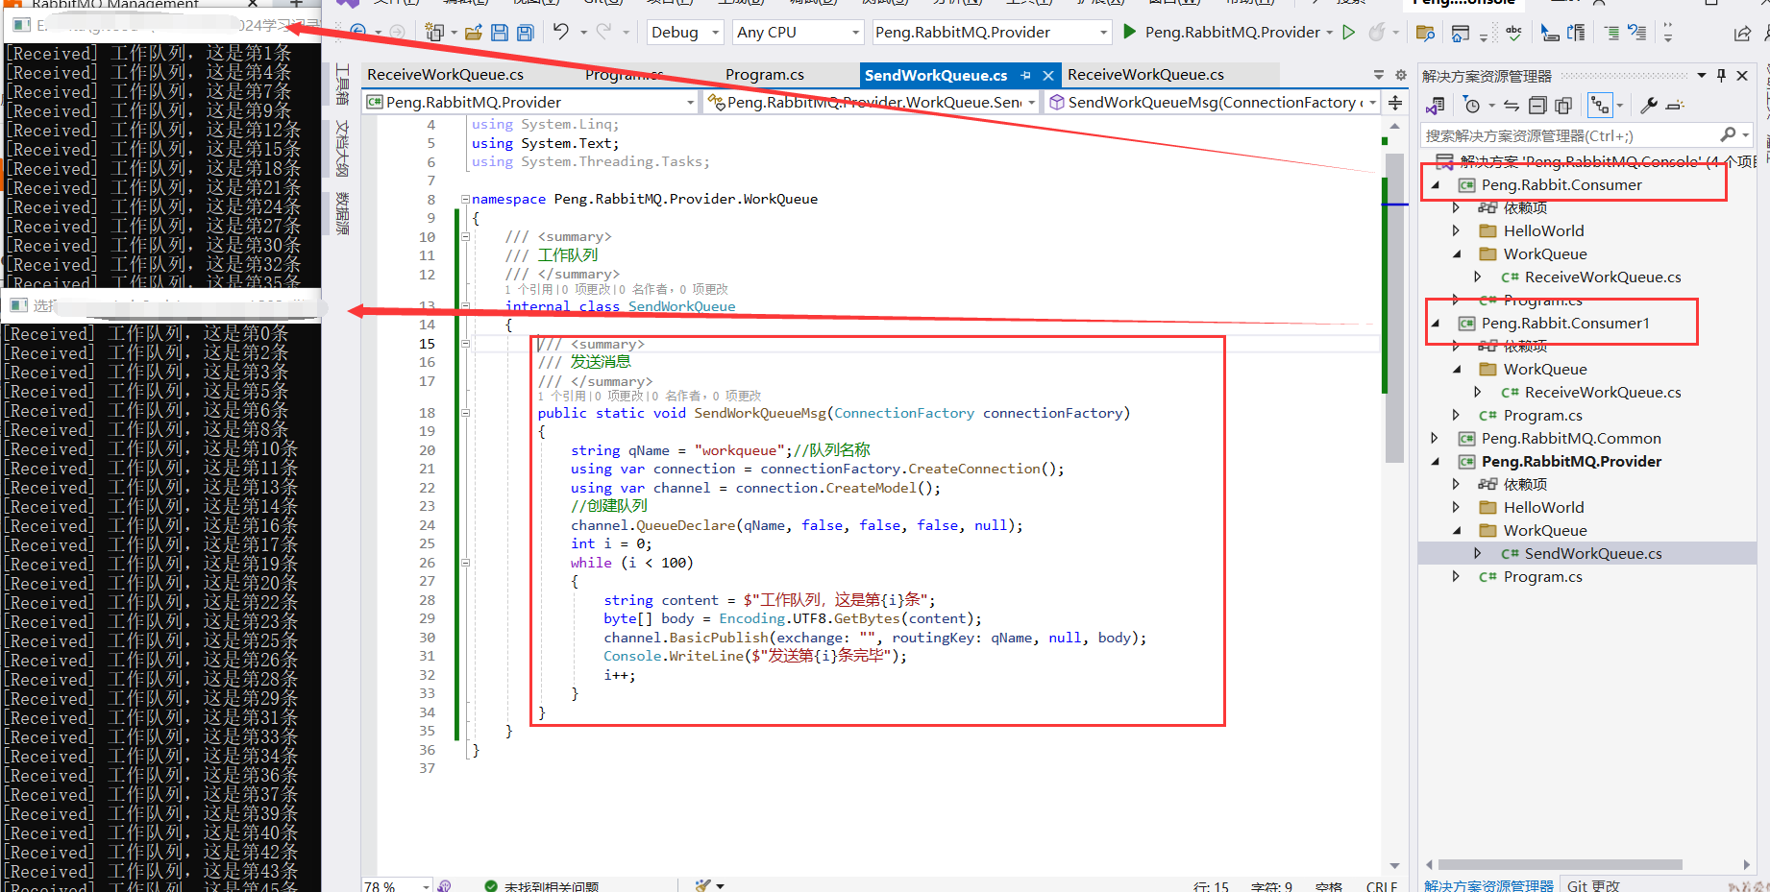Expand 依赖项 under Peng.RabbitMQ.Provider
Viewport: 1770px width, 892px height.
[x=1456, y=485]
